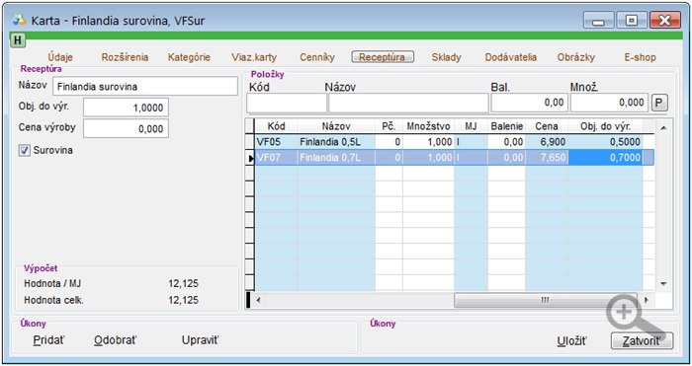Viewport: 692px width, 366px height.
Task: Click the Cena výroby input field
Action: 126,128
